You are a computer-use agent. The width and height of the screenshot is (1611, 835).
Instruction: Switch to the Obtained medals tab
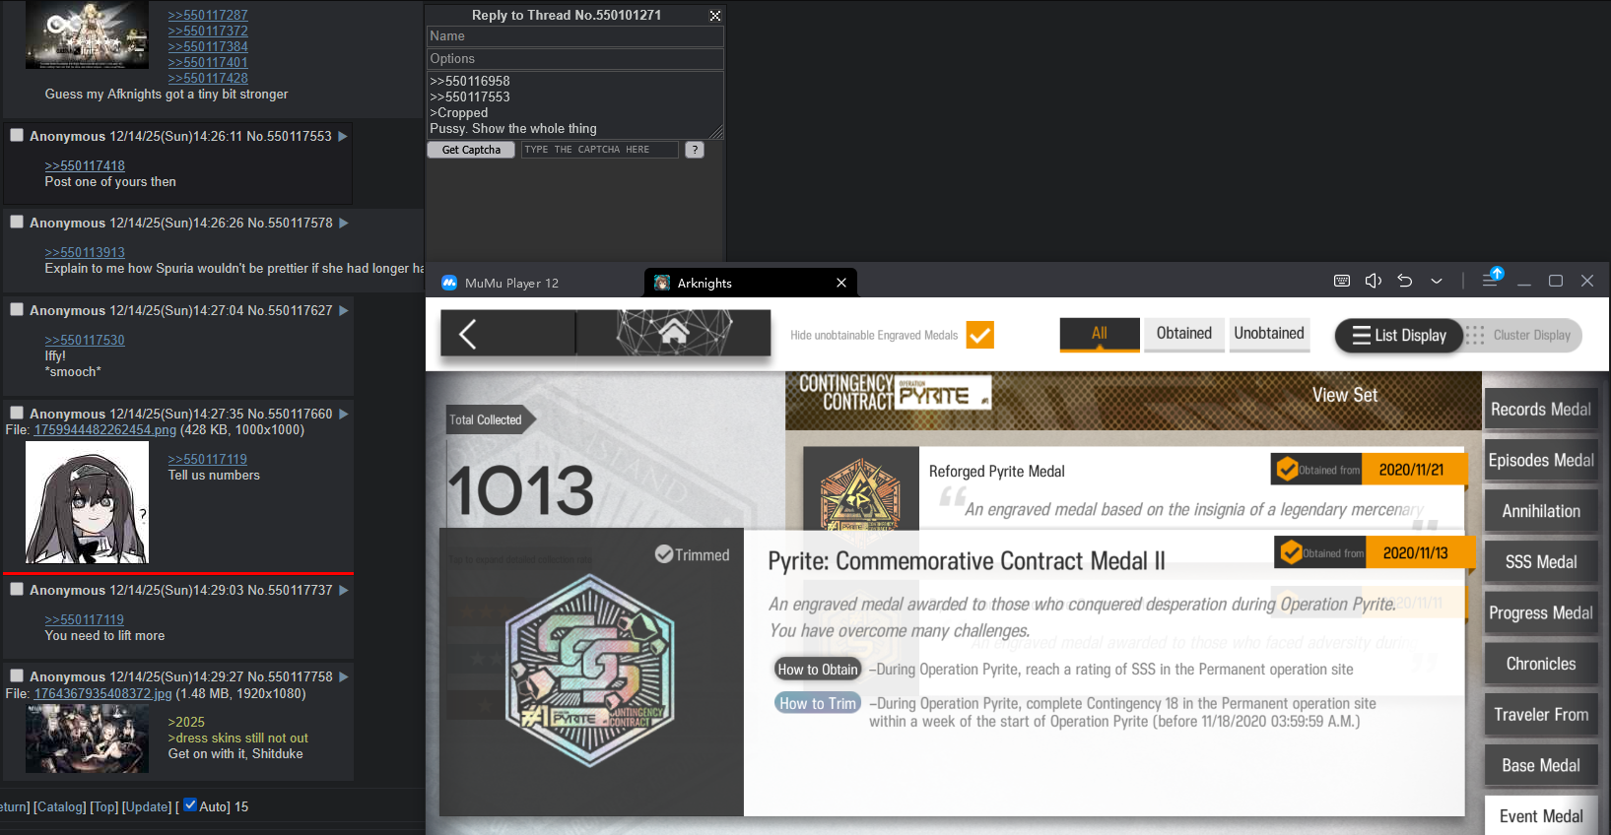tap(1184, 334)
